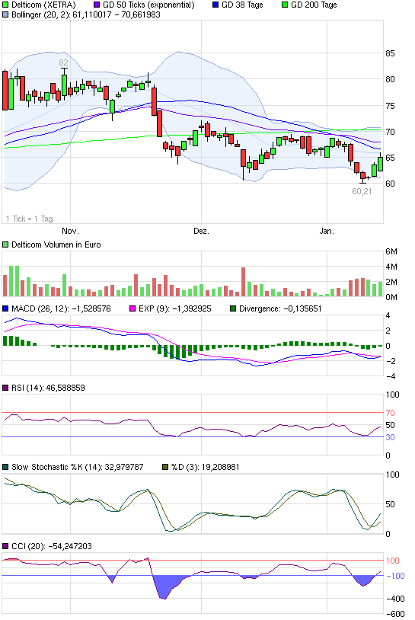415x620 pixels.
Task: Click the blue MACD legend swatch
Action: point(5,308)
